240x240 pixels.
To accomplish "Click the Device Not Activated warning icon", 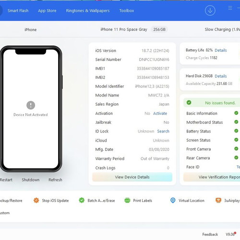I will [x=31, y=105].
